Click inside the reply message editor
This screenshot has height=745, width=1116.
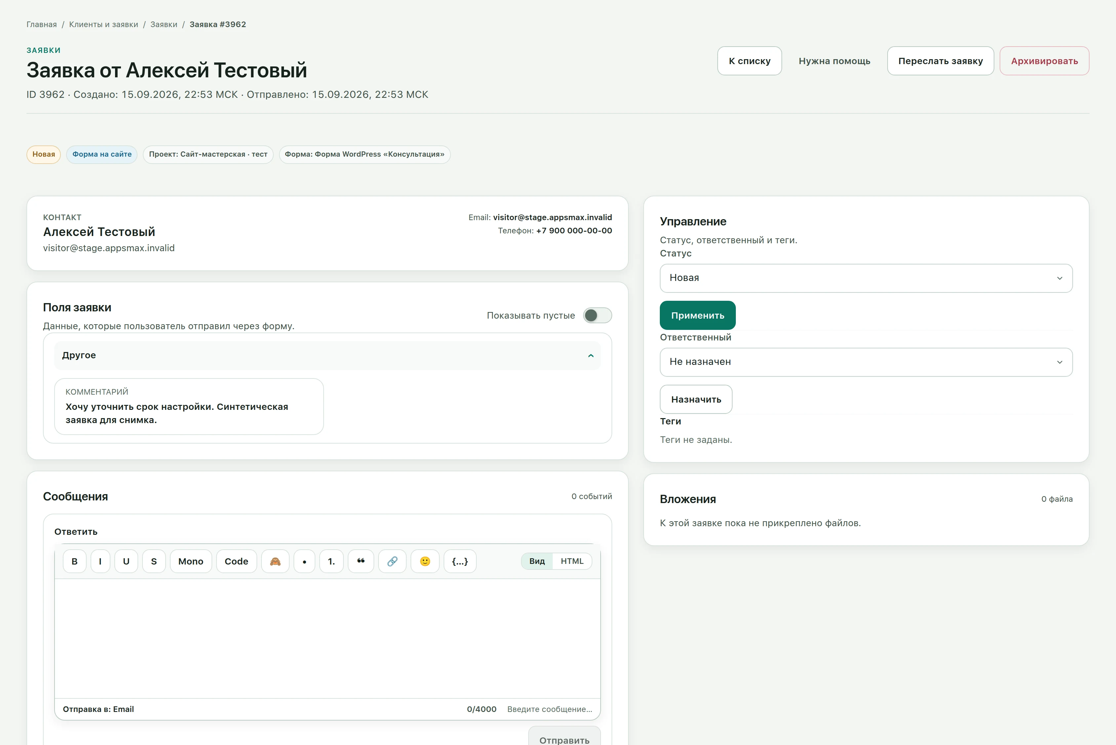click(327, 638)
